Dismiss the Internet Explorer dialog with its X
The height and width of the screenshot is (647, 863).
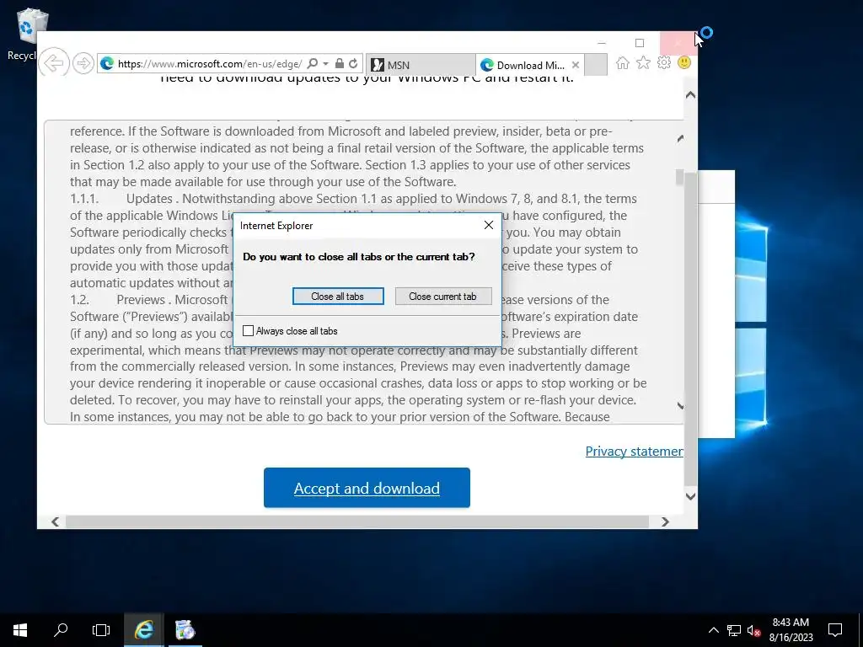point(489,225)
